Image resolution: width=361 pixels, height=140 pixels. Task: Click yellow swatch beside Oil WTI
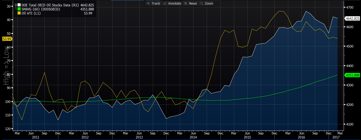tap(19, 13)
